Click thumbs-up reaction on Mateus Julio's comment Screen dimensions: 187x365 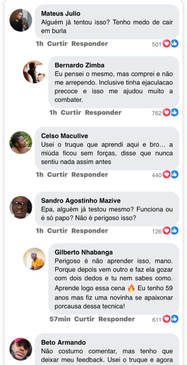tap(175, 43)
